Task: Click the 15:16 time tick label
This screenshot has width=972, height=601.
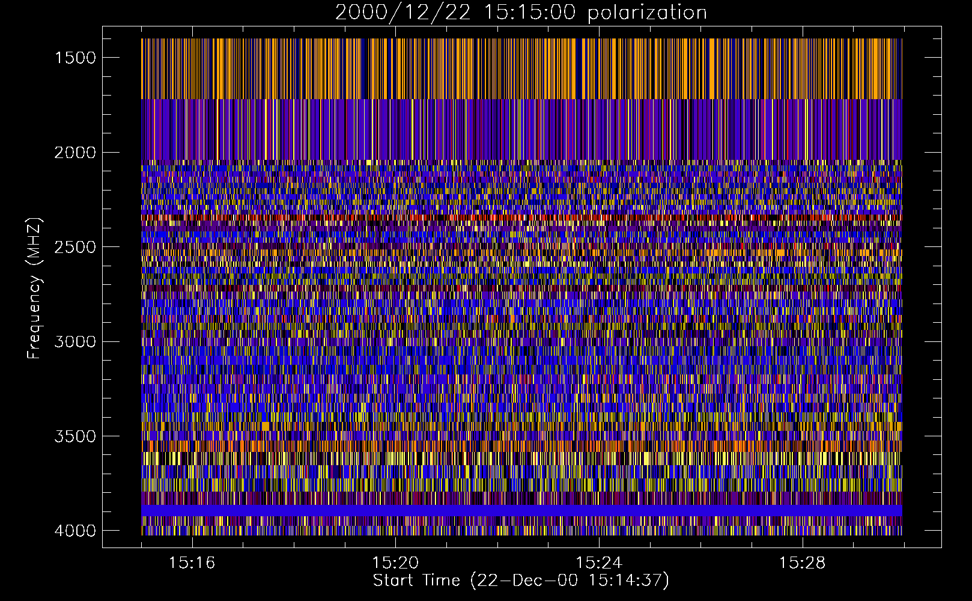Action: pos(192,563)
